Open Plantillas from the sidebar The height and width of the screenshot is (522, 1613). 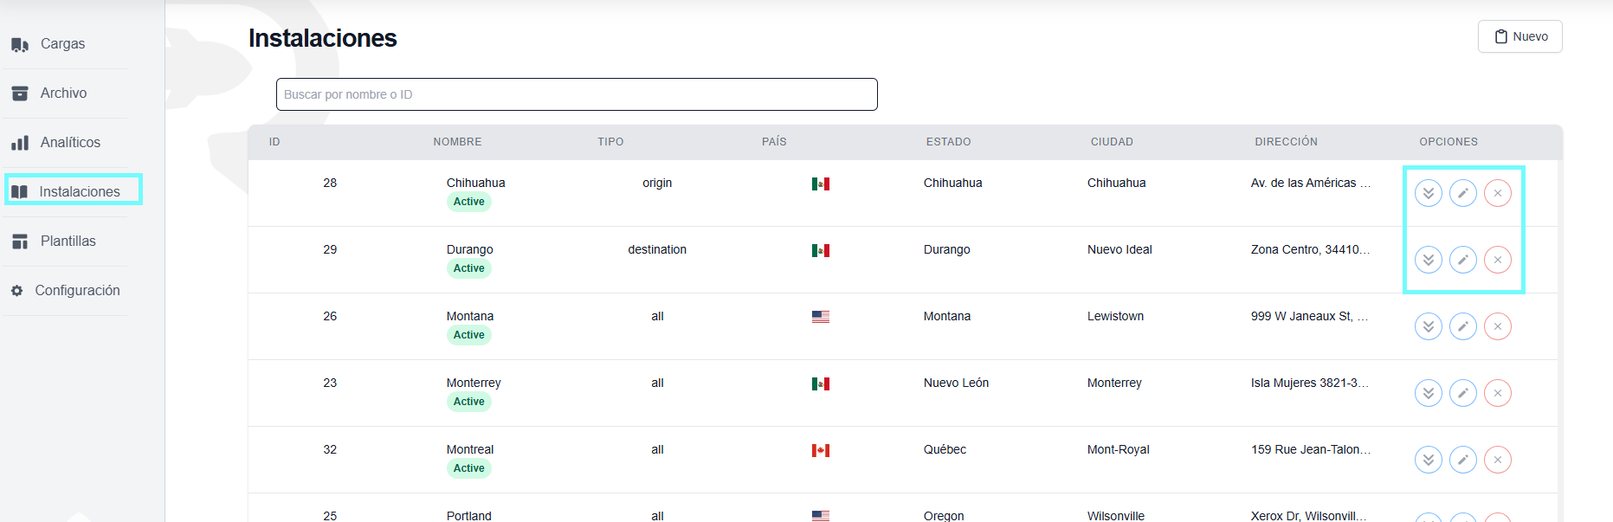click(x=68, y=242)
